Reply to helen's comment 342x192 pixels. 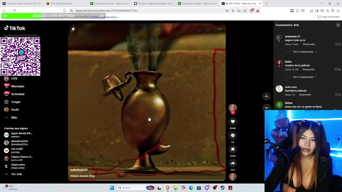[x=309, y=70]
